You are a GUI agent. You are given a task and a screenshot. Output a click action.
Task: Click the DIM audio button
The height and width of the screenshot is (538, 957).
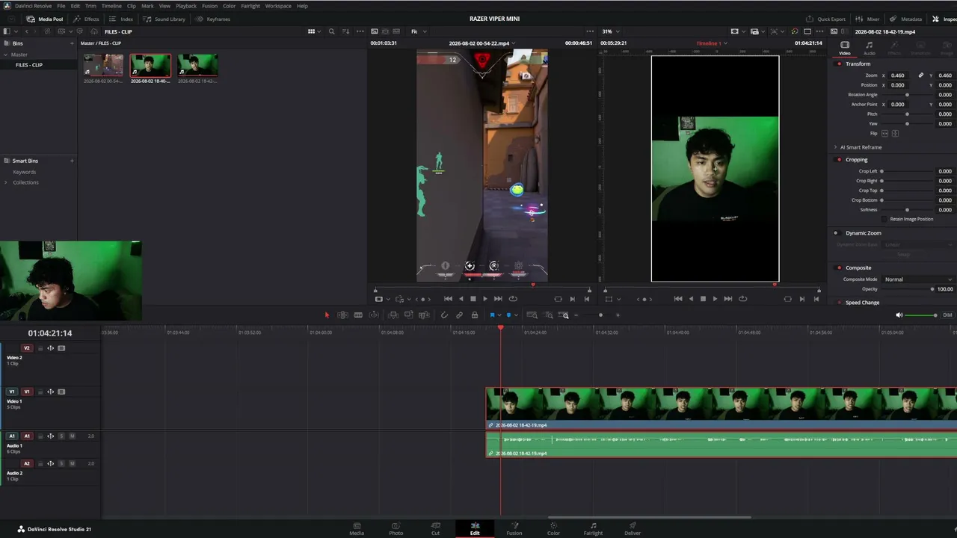click(947, 315)
